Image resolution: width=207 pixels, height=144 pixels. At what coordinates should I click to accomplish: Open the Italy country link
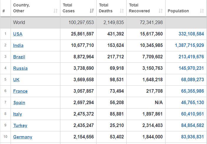tap(17, 114)
